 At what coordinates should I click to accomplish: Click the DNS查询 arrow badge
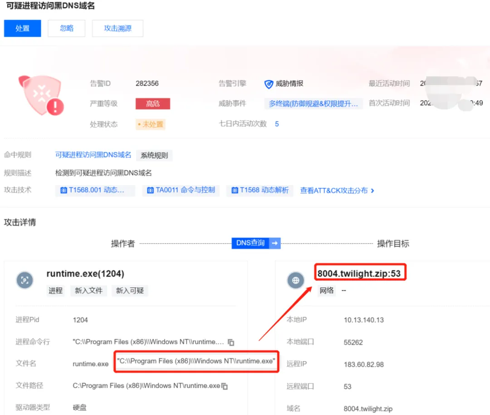click(x=256, y=243)
